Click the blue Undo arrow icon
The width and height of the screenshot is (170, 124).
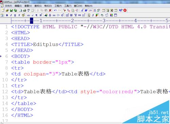pos(55,11)
